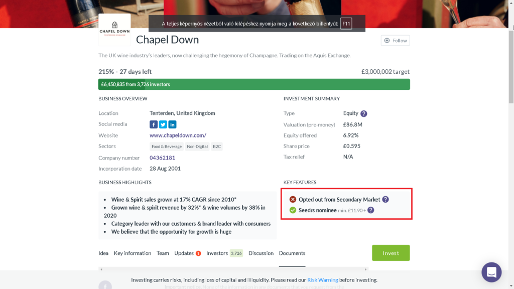The width and height of the screenshot is (514, 289).
Task: Click the Chapel Down logo thumbnail
Action: pos(114,29)
